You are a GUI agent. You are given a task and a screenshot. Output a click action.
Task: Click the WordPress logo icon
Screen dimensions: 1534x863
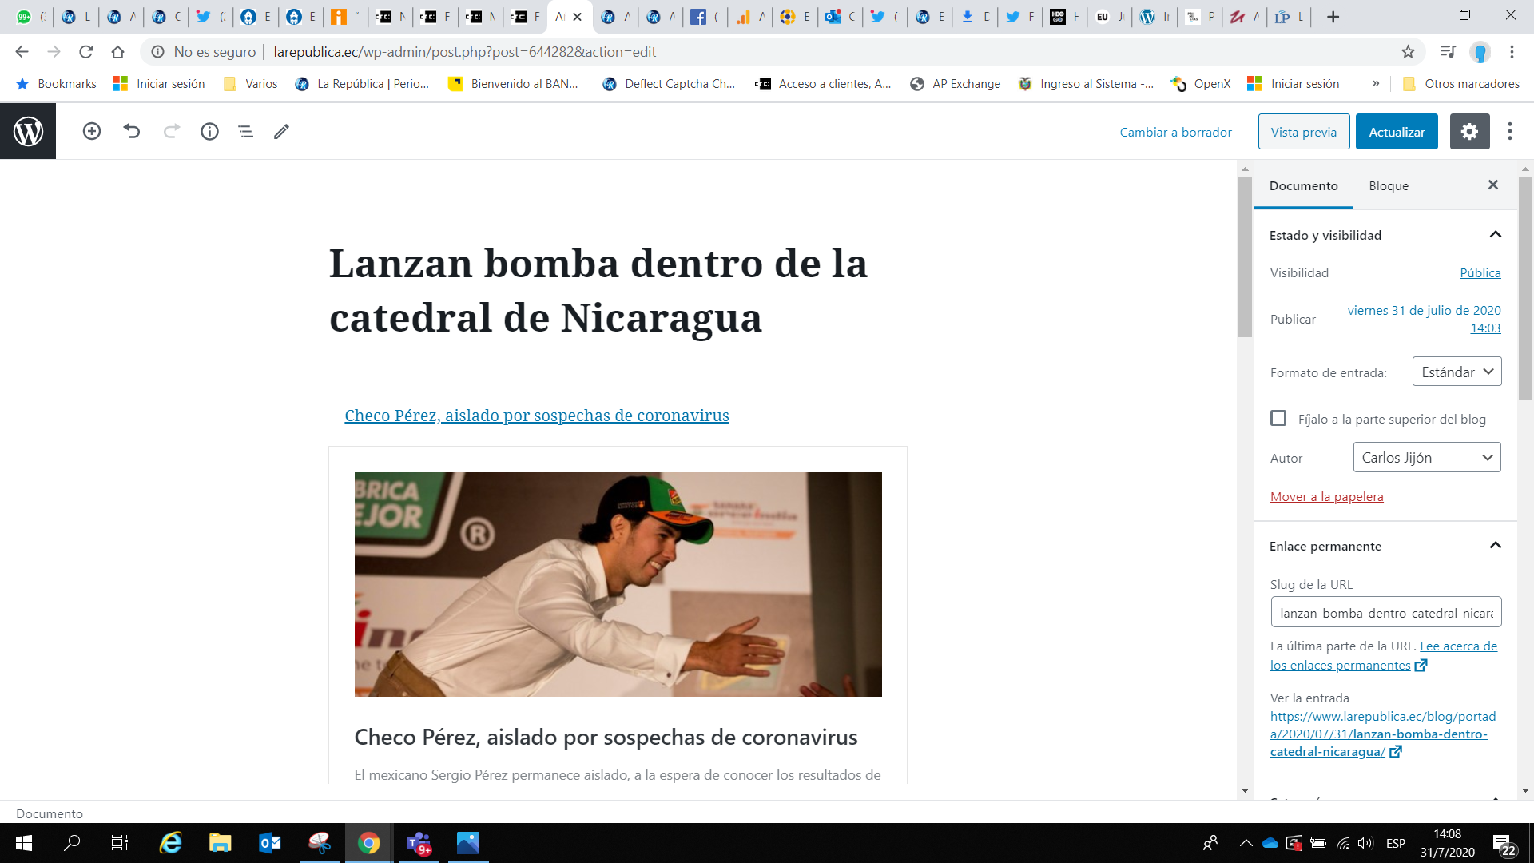tap(28, 131)
